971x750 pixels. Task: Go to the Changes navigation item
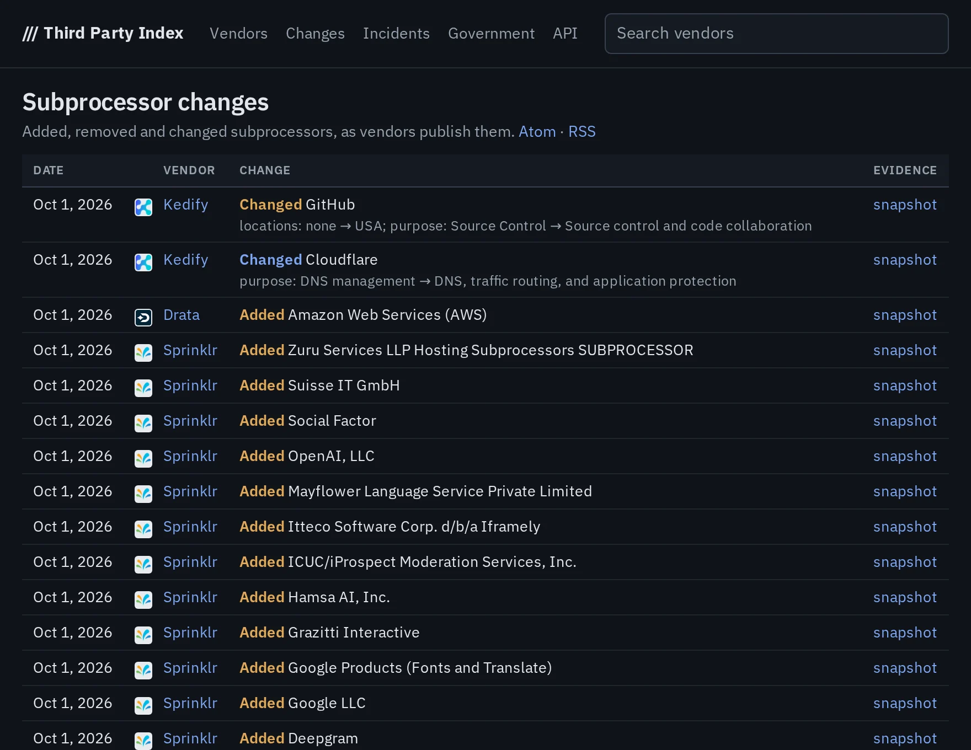tap(315, 33)
